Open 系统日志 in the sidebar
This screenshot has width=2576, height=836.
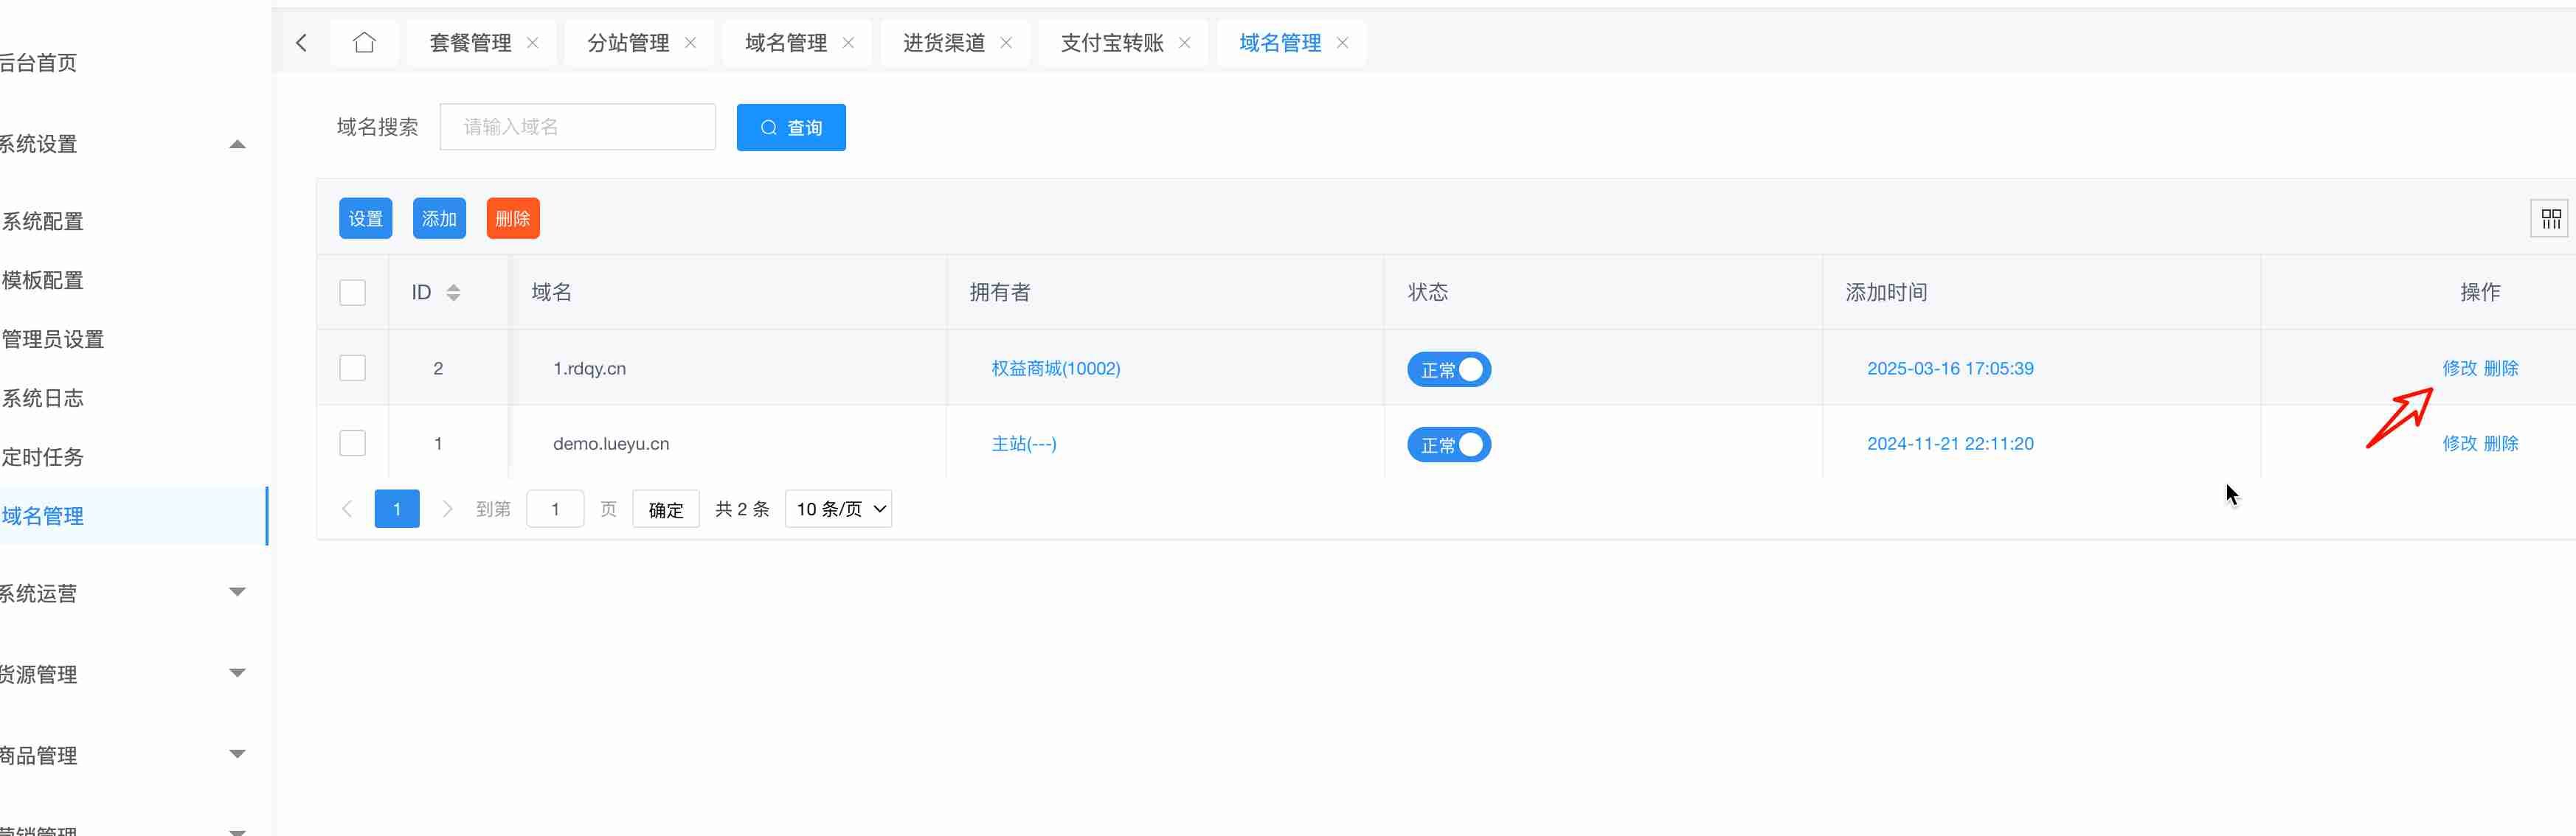coord(43,399)
